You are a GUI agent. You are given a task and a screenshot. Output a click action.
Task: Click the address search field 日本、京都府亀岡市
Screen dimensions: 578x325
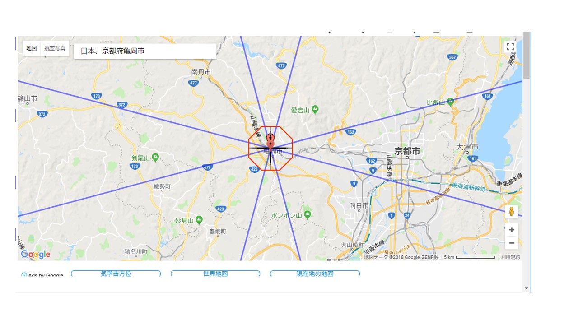tap(145, 51)
